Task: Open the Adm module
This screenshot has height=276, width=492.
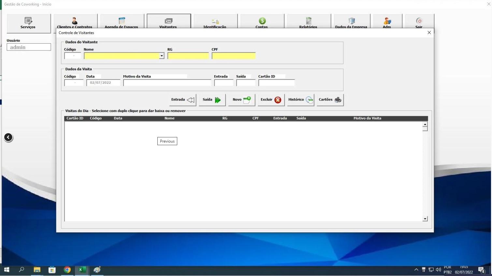Action: pyautogui.click(x=387, y=21)
